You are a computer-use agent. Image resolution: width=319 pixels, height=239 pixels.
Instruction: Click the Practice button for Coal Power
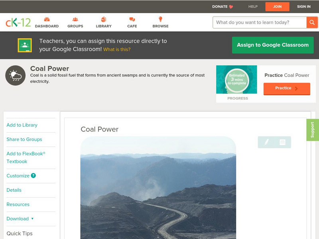(286, 88)
